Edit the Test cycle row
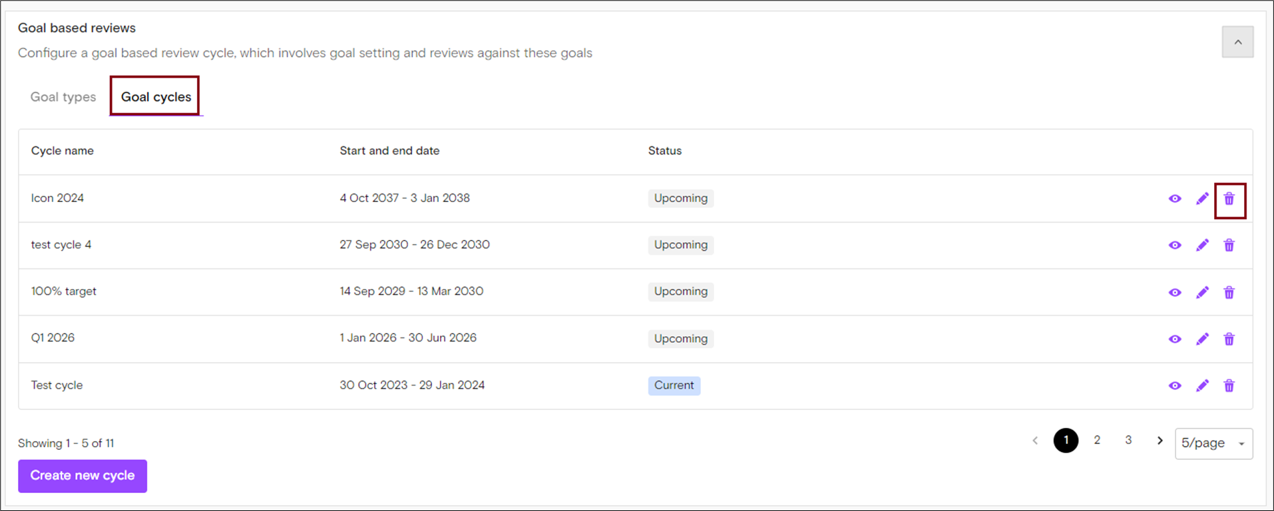Screen dimensions: 1274x511 tap(1202, 385)
